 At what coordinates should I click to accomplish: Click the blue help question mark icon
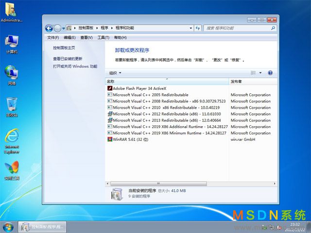[270, 73]
